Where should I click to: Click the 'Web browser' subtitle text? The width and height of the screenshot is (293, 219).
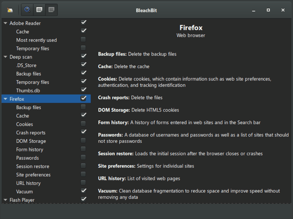click(x=191, y=35)
